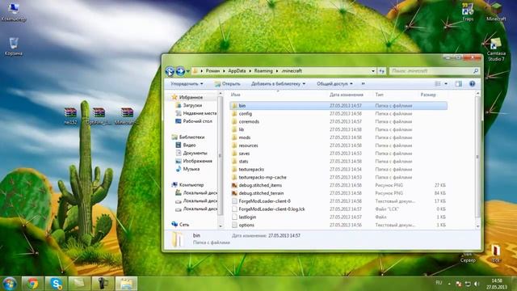Screen dimensions: 517x291
Task: Open Документы library
Action: point(195,153)
